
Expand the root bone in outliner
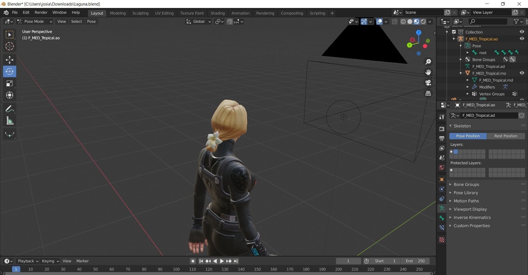(468, 53)
